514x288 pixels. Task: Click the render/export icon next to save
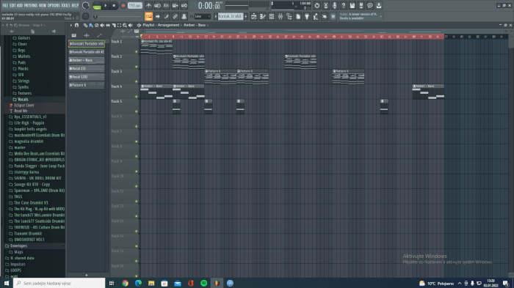pyautogui.click(x=361, y=6)
